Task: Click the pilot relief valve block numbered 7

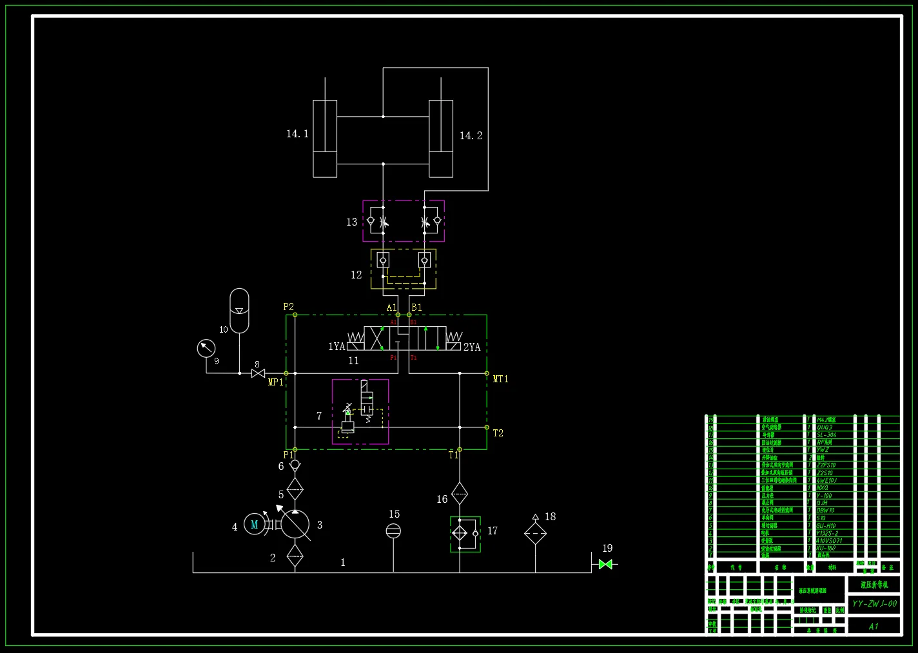Action: point(360,411)
